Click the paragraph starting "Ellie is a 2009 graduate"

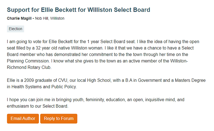(x=106, y=83)
